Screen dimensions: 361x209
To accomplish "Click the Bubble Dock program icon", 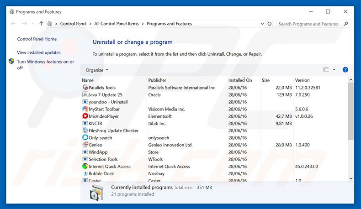I will [85, 173].
